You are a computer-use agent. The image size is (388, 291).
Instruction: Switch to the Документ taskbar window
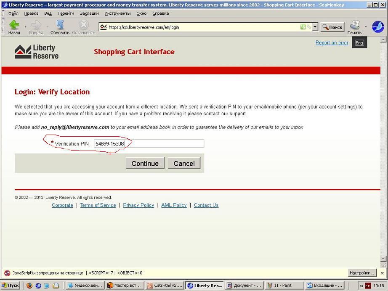pyautogui.click(x=244, y=285)
